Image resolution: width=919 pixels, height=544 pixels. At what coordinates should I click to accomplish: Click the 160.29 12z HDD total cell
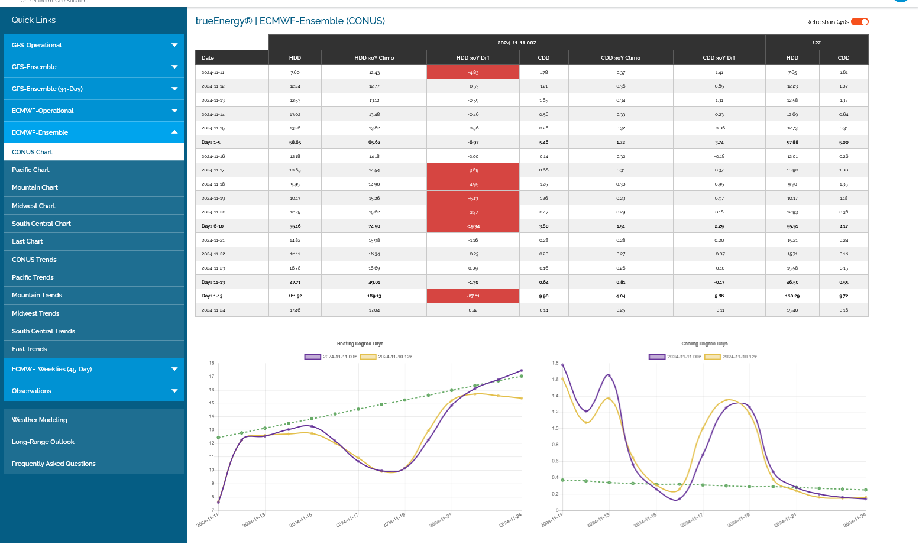click(x=792, y=296)
